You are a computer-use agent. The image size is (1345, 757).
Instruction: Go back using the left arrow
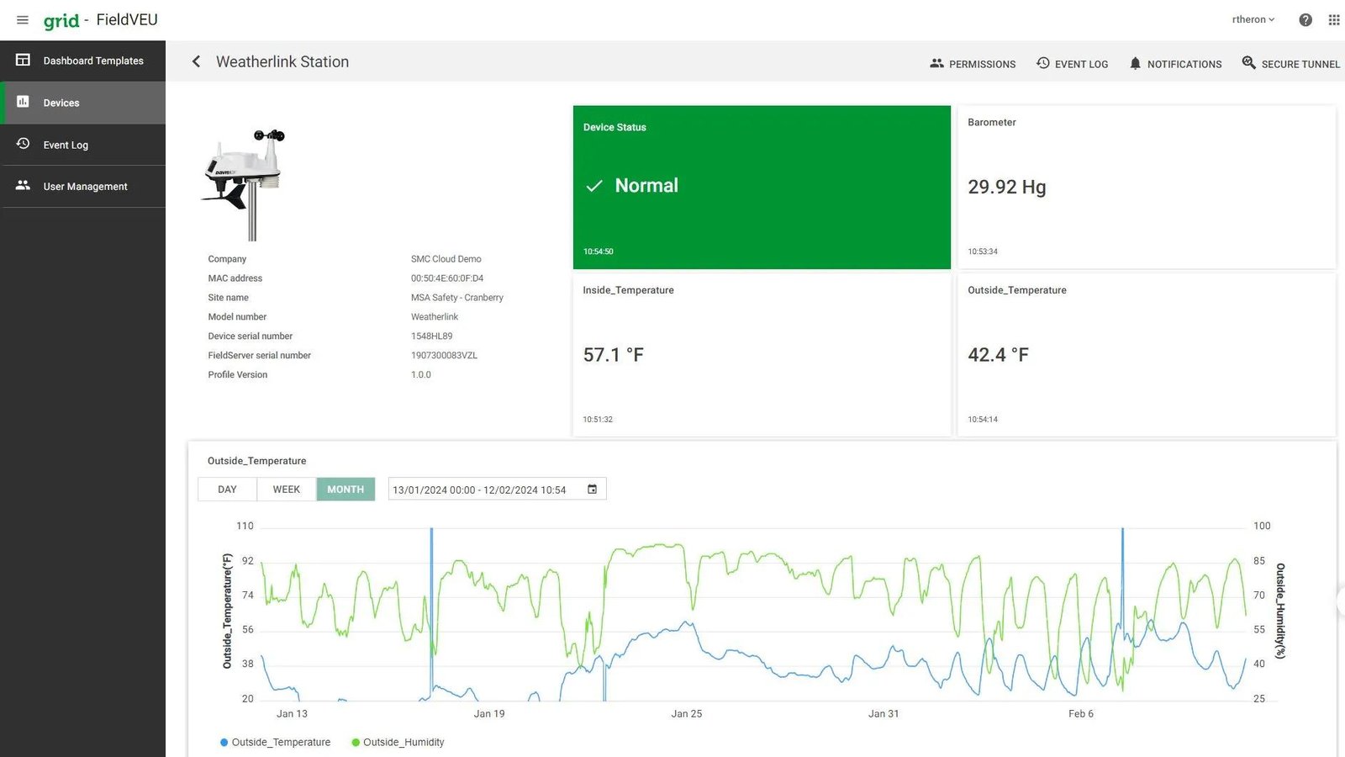pos(196,61)
